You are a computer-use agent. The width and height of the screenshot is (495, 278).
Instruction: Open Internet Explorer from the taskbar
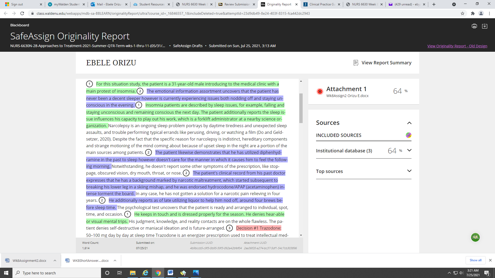point(145,273)
